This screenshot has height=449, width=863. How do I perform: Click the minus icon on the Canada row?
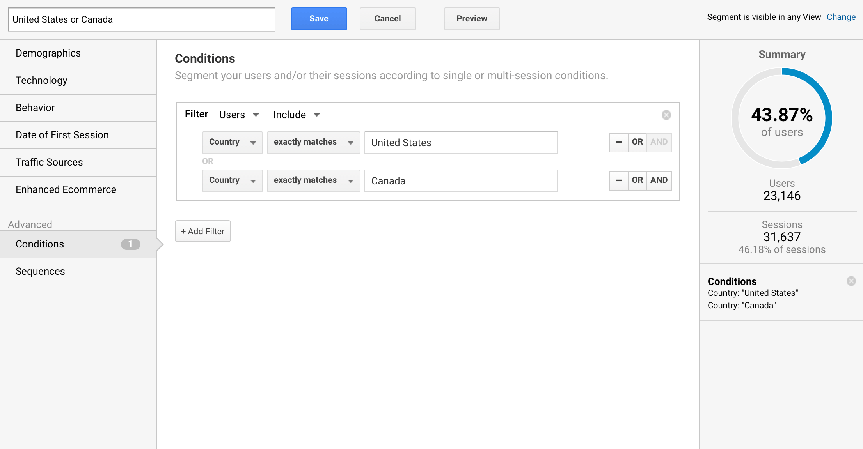click(618, 180)
